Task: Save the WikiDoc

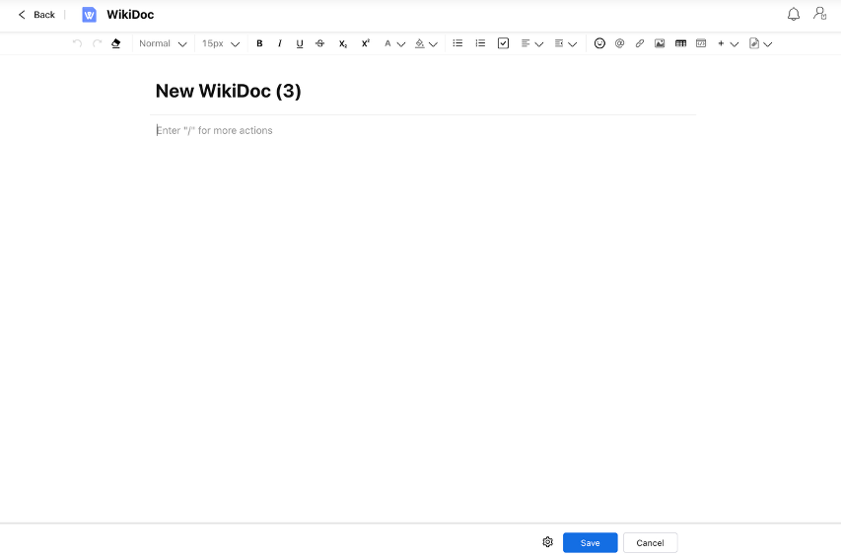Action: (x=590, y=543)
